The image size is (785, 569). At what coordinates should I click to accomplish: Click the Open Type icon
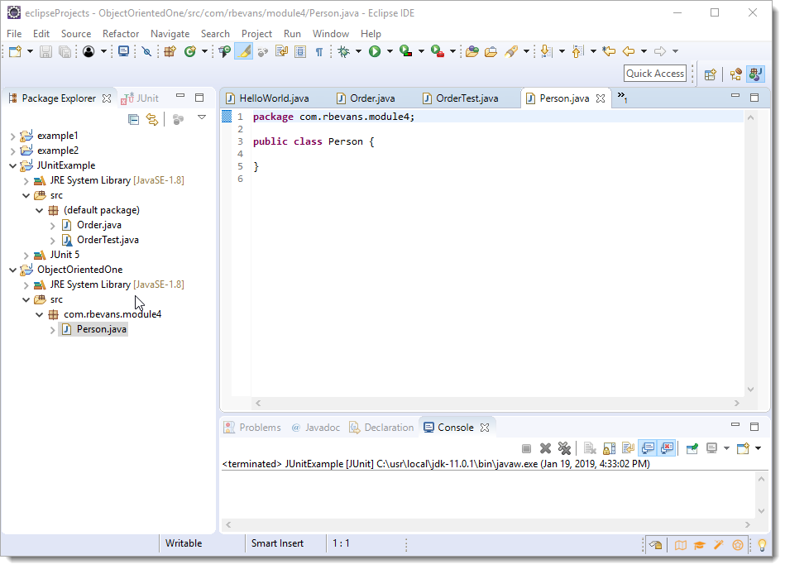225,51
